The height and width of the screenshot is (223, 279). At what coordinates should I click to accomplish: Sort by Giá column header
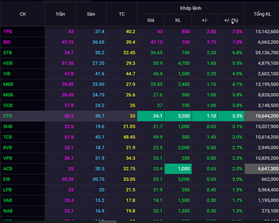pyautogui.click(x=151, y=20)
